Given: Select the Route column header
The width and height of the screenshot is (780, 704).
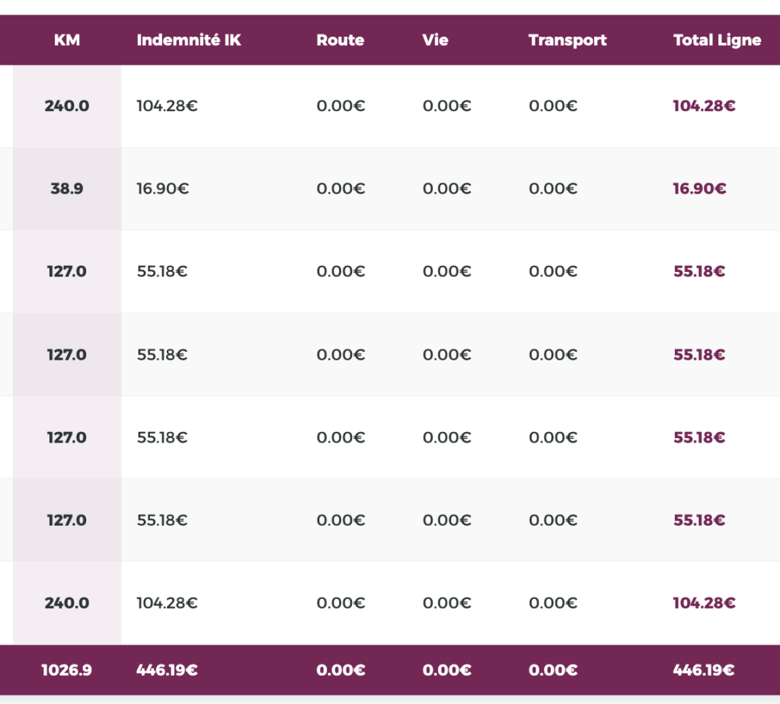Looking at the screenshot, I should [340, 40].
